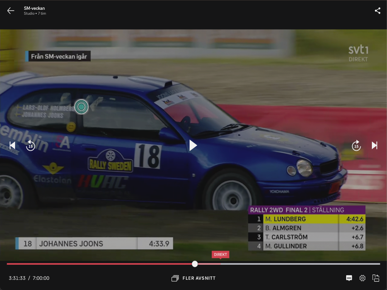
Task: Tap the Rally 2WD Final 2 standings board
Action: (307, 228)
